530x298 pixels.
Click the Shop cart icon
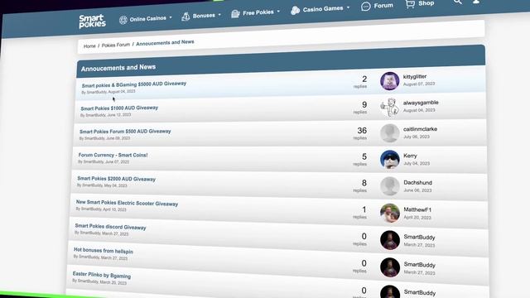tap(410, 3)
